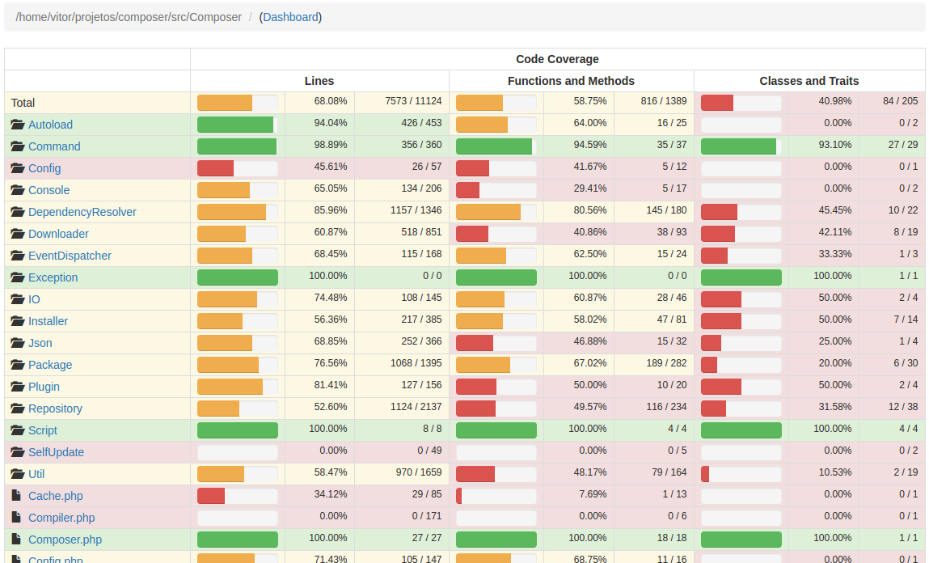Click the Code Coverage table heading

(x=558, y=59)
